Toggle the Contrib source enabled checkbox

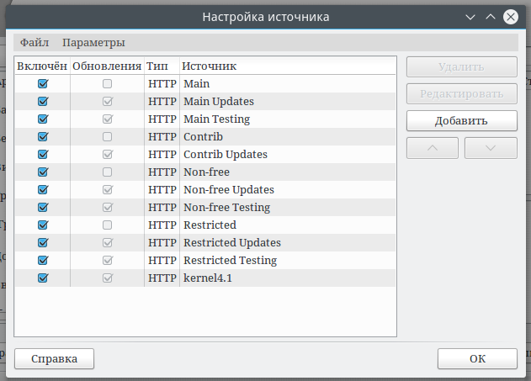(x=43, y=137)
